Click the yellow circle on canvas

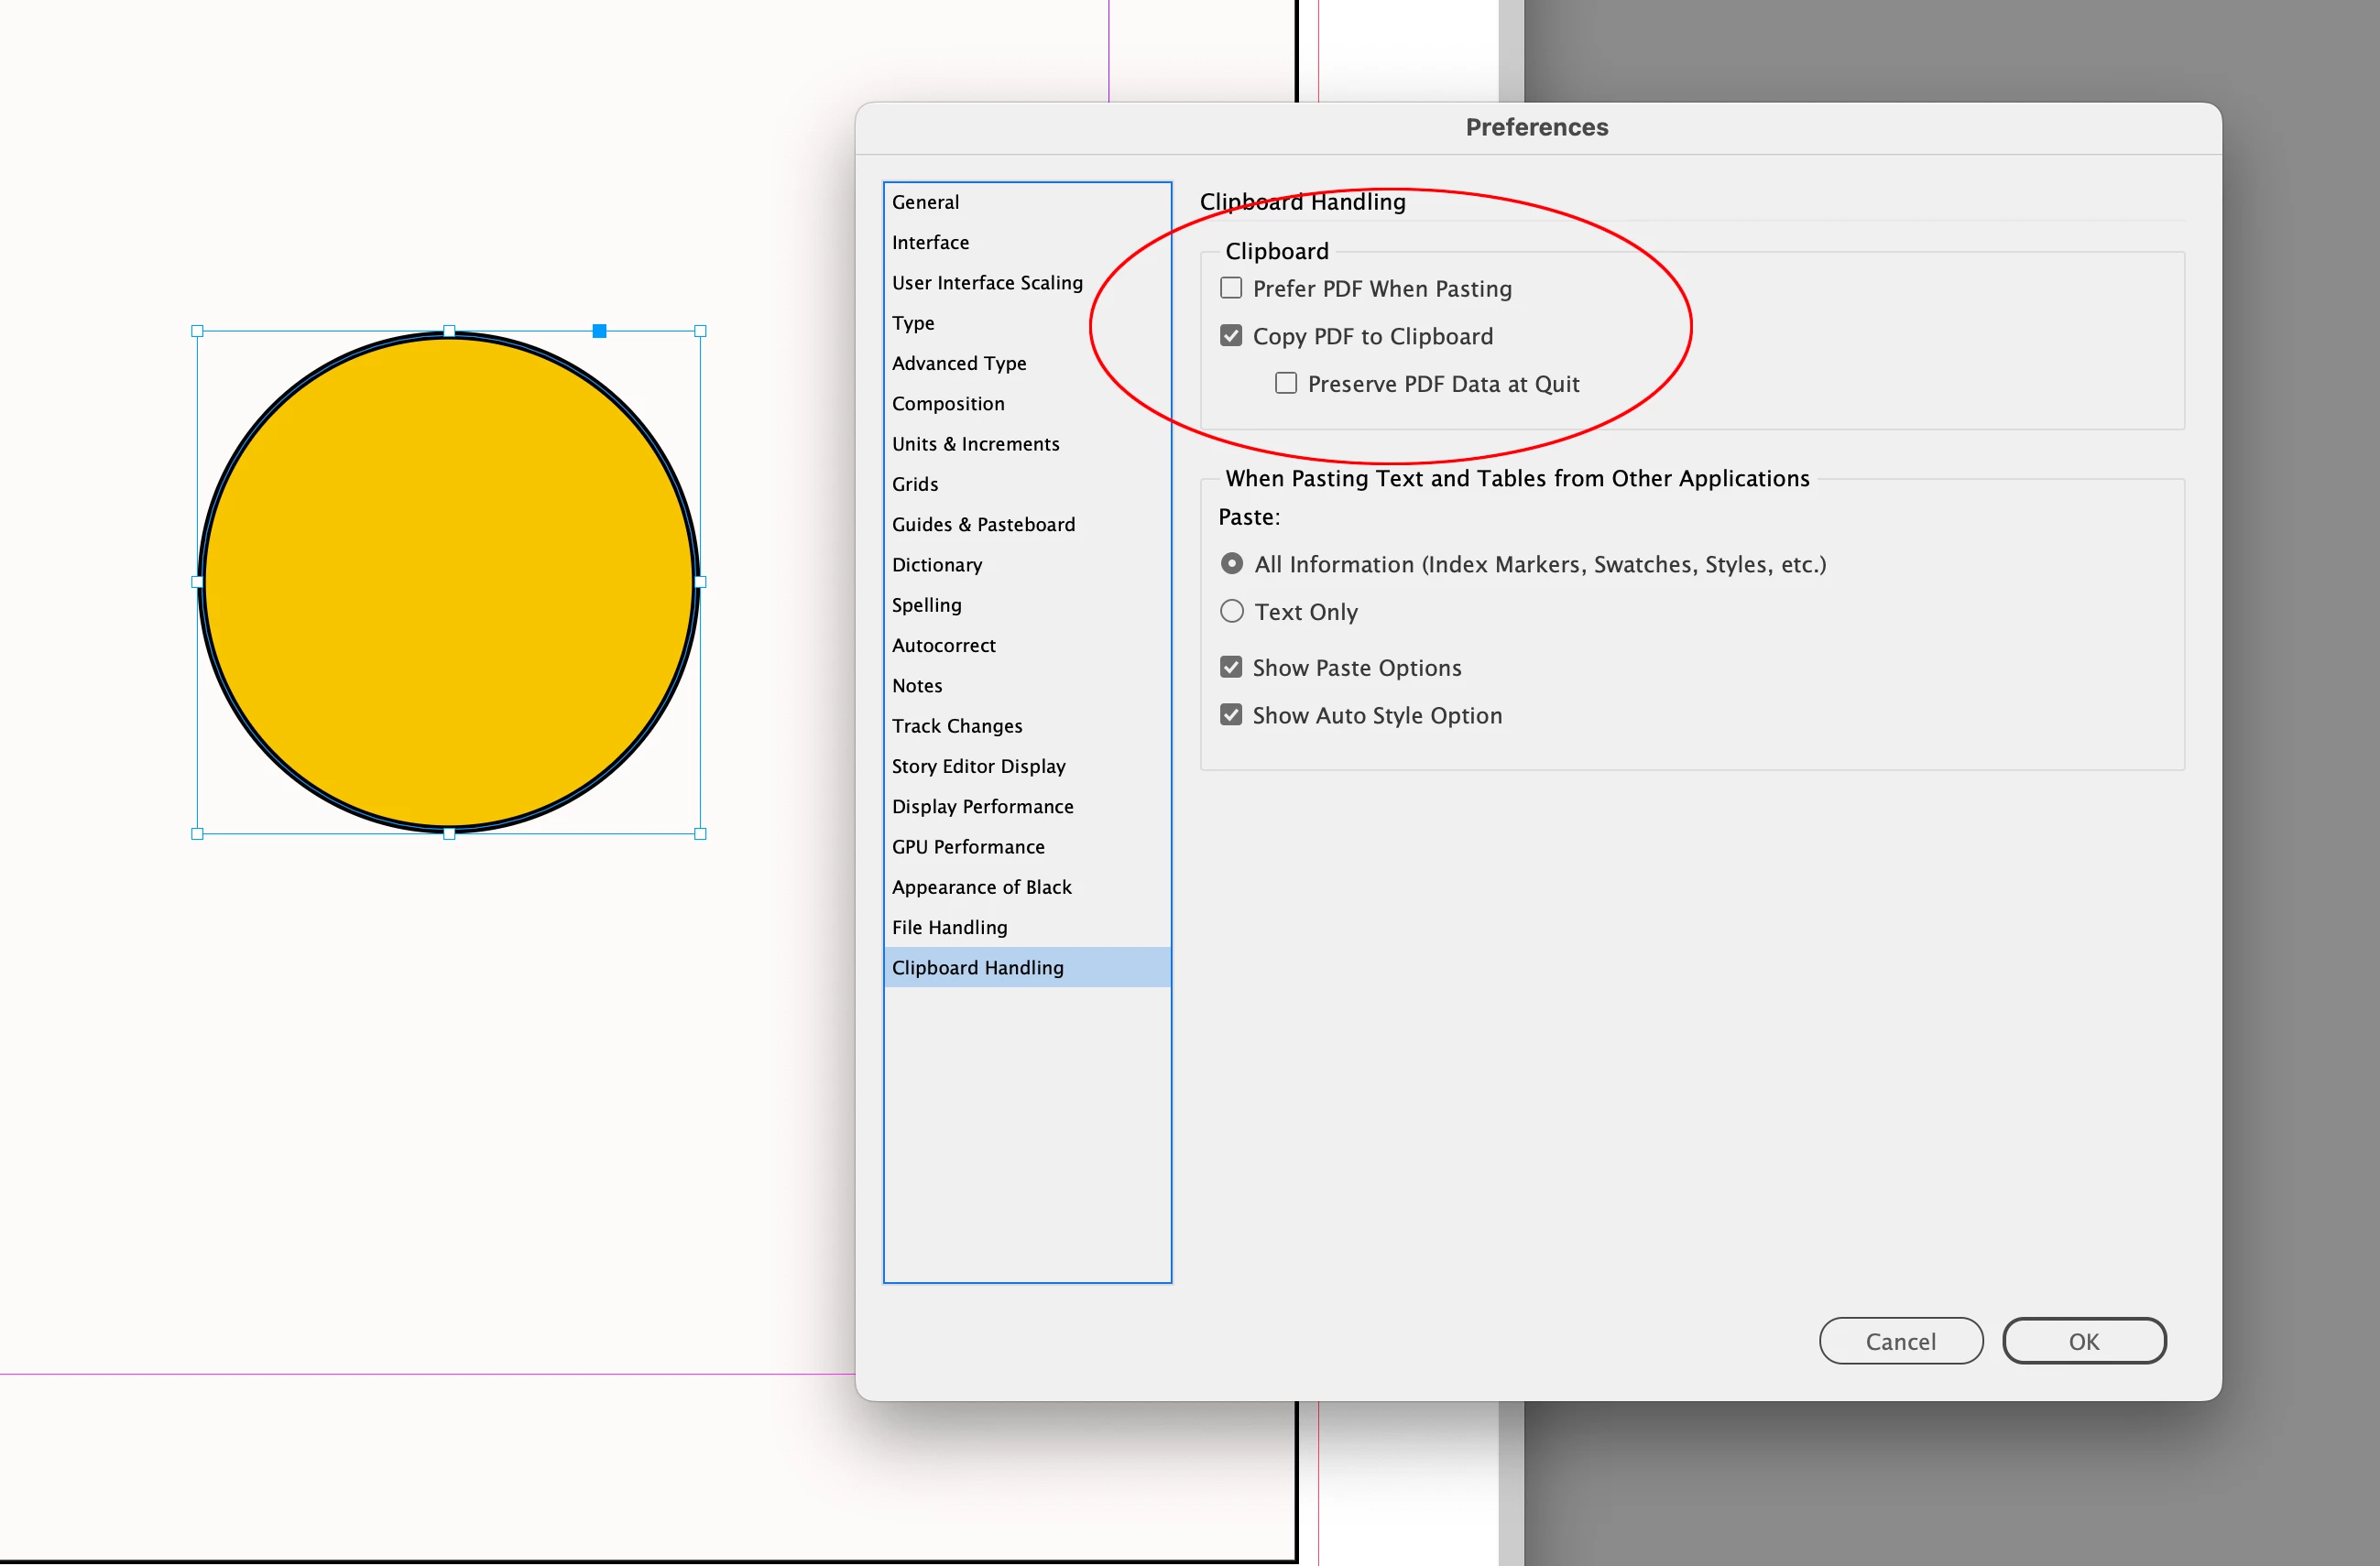(448, 582)
